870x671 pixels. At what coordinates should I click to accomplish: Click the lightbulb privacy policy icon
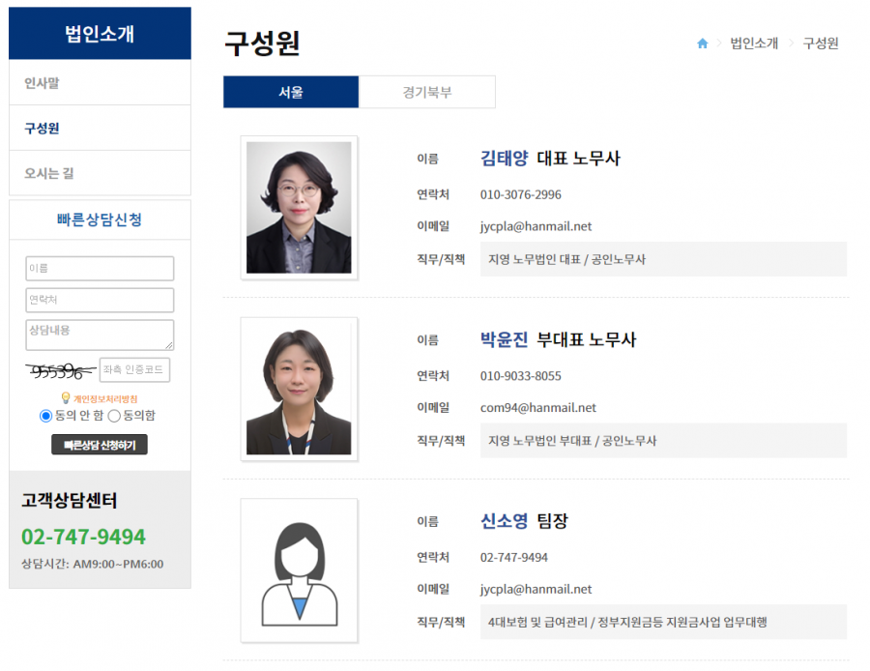click(66, 398)
